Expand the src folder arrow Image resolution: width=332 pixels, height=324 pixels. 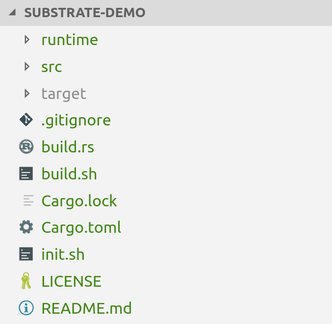(27, 67)
